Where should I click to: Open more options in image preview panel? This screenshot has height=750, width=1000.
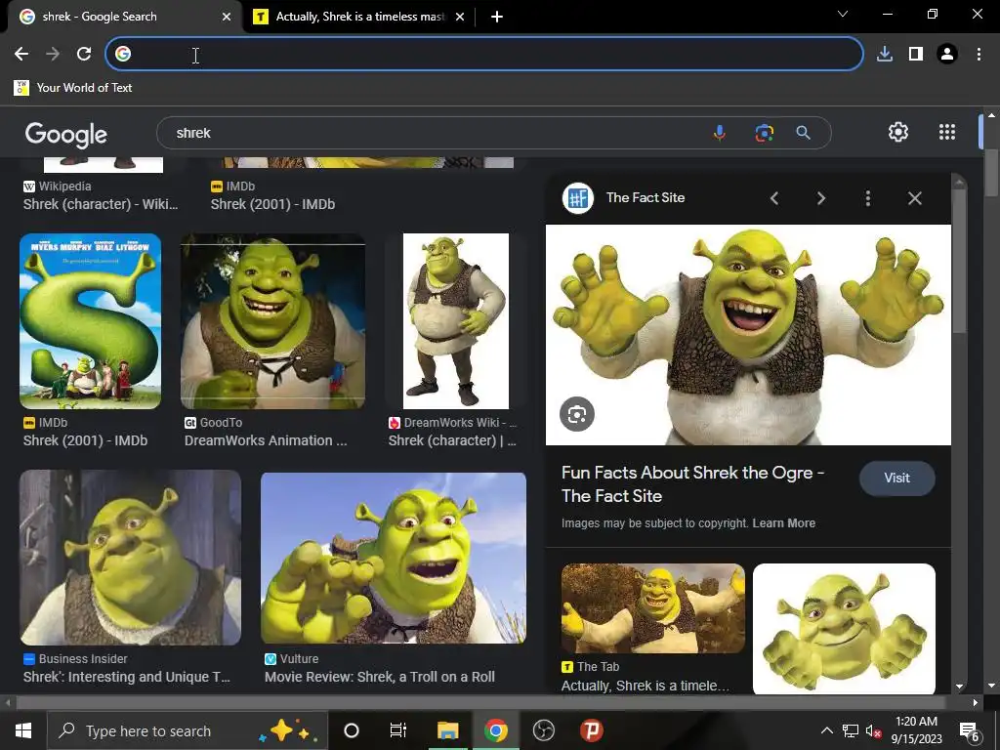point(867,198)
